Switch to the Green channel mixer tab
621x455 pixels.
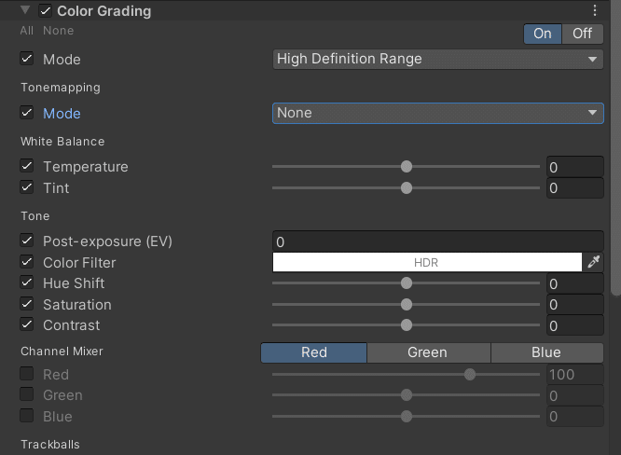(427, 352)
